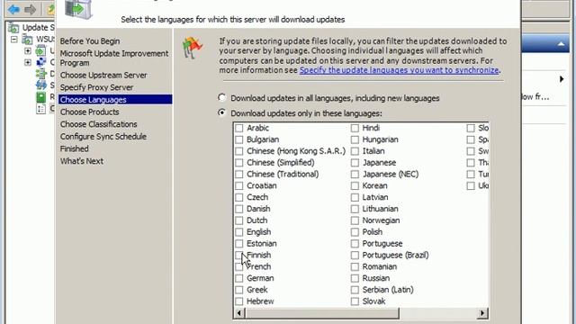Image resolution: width=576 pixels, height=324 pixels.
Task: Enable the English language checkbox
Action: 239,232
